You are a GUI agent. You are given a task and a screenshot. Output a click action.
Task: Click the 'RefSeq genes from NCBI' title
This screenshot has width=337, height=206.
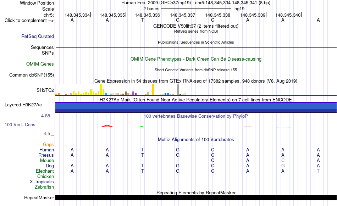pos(196,31)
